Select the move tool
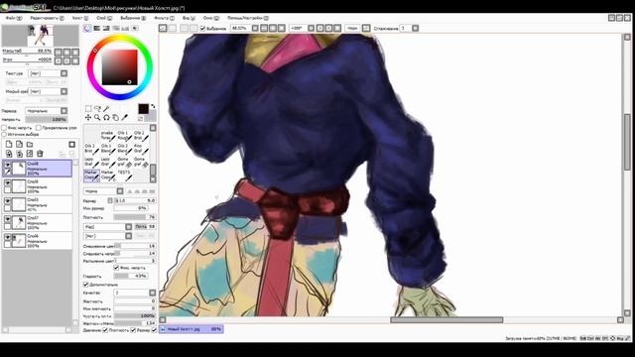Viewport: 635px width, 357px height. point(88,117)
